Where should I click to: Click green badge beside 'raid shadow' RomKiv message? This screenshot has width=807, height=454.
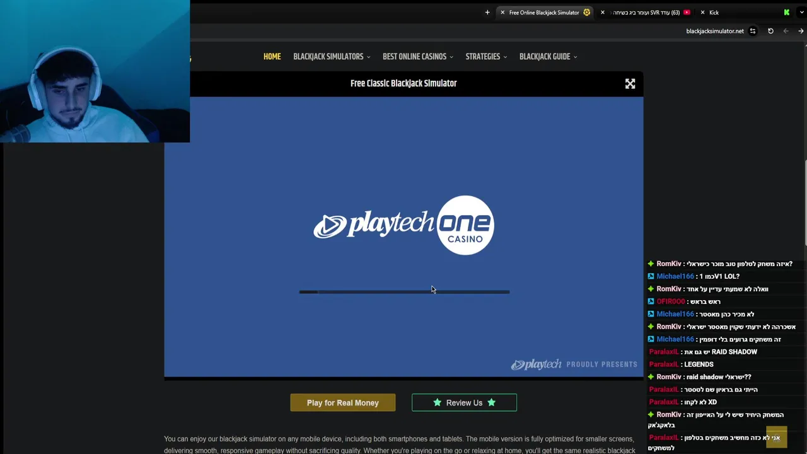pyautogui.click(x=651, y=377)
